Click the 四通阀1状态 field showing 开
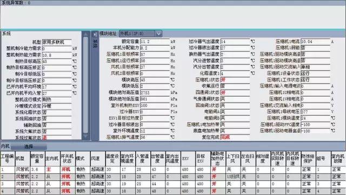 (235, 92)
